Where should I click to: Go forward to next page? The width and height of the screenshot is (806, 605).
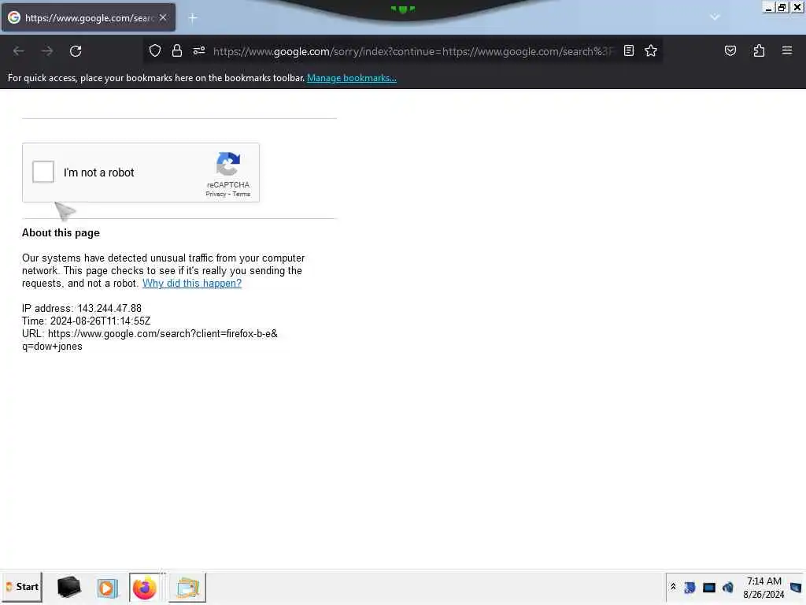tap(47, 51)
